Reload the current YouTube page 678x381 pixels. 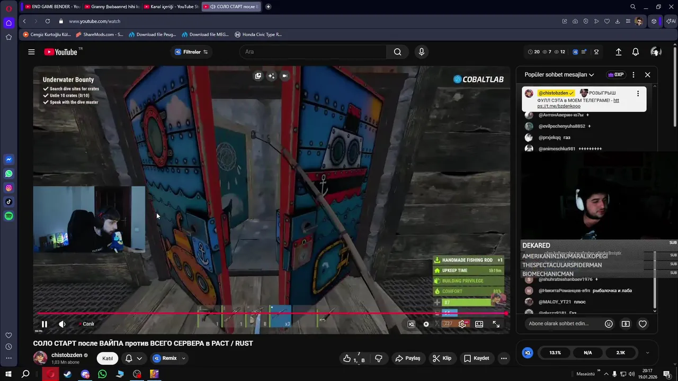point(48,21)
